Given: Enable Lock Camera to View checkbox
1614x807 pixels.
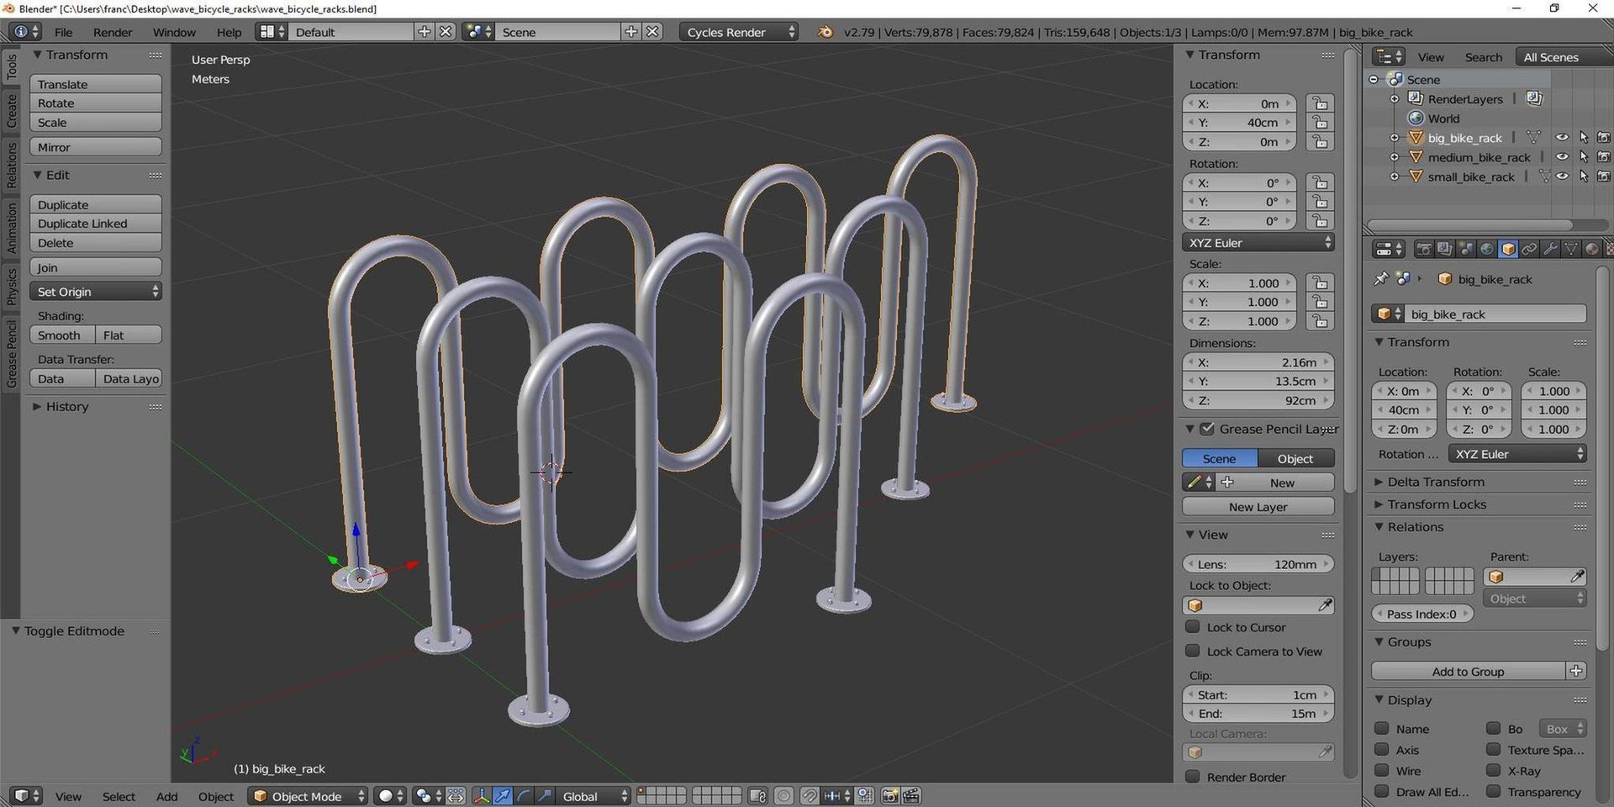Looking at the screenshot, I should (1192, 651).
